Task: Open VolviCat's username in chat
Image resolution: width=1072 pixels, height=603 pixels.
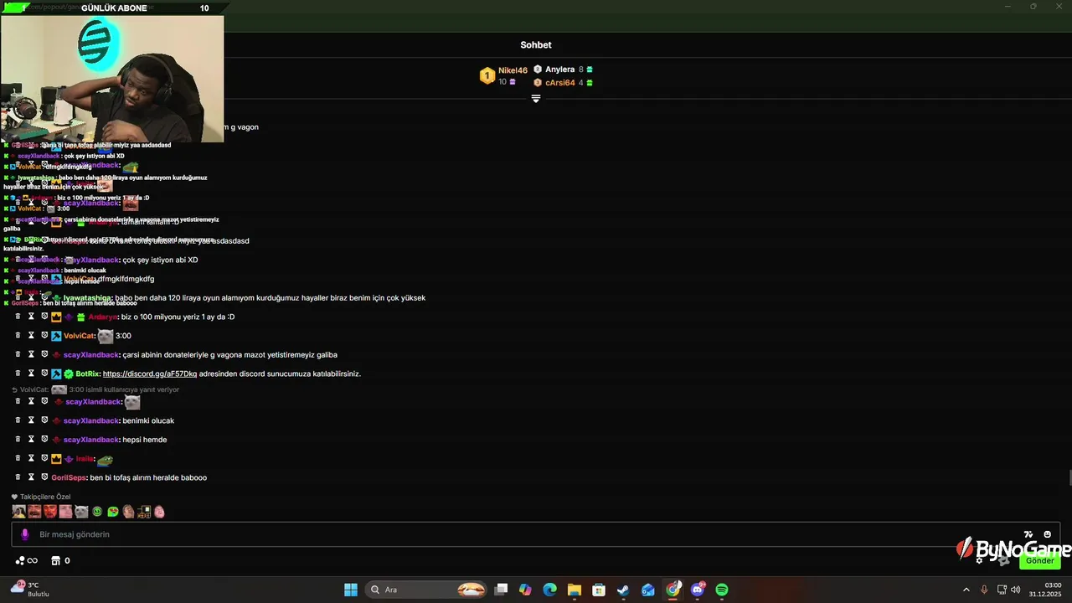Action: 80,336
